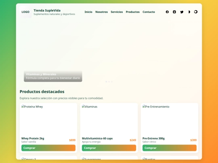Image resolution: width=218 pixels, height=163 pixels.
Task: Click the LOGO box in header
Action: (25, 12)
